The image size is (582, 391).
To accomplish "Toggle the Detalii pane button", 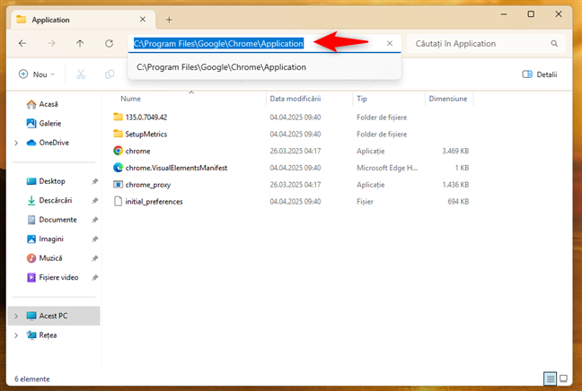I will pos(539,74).
